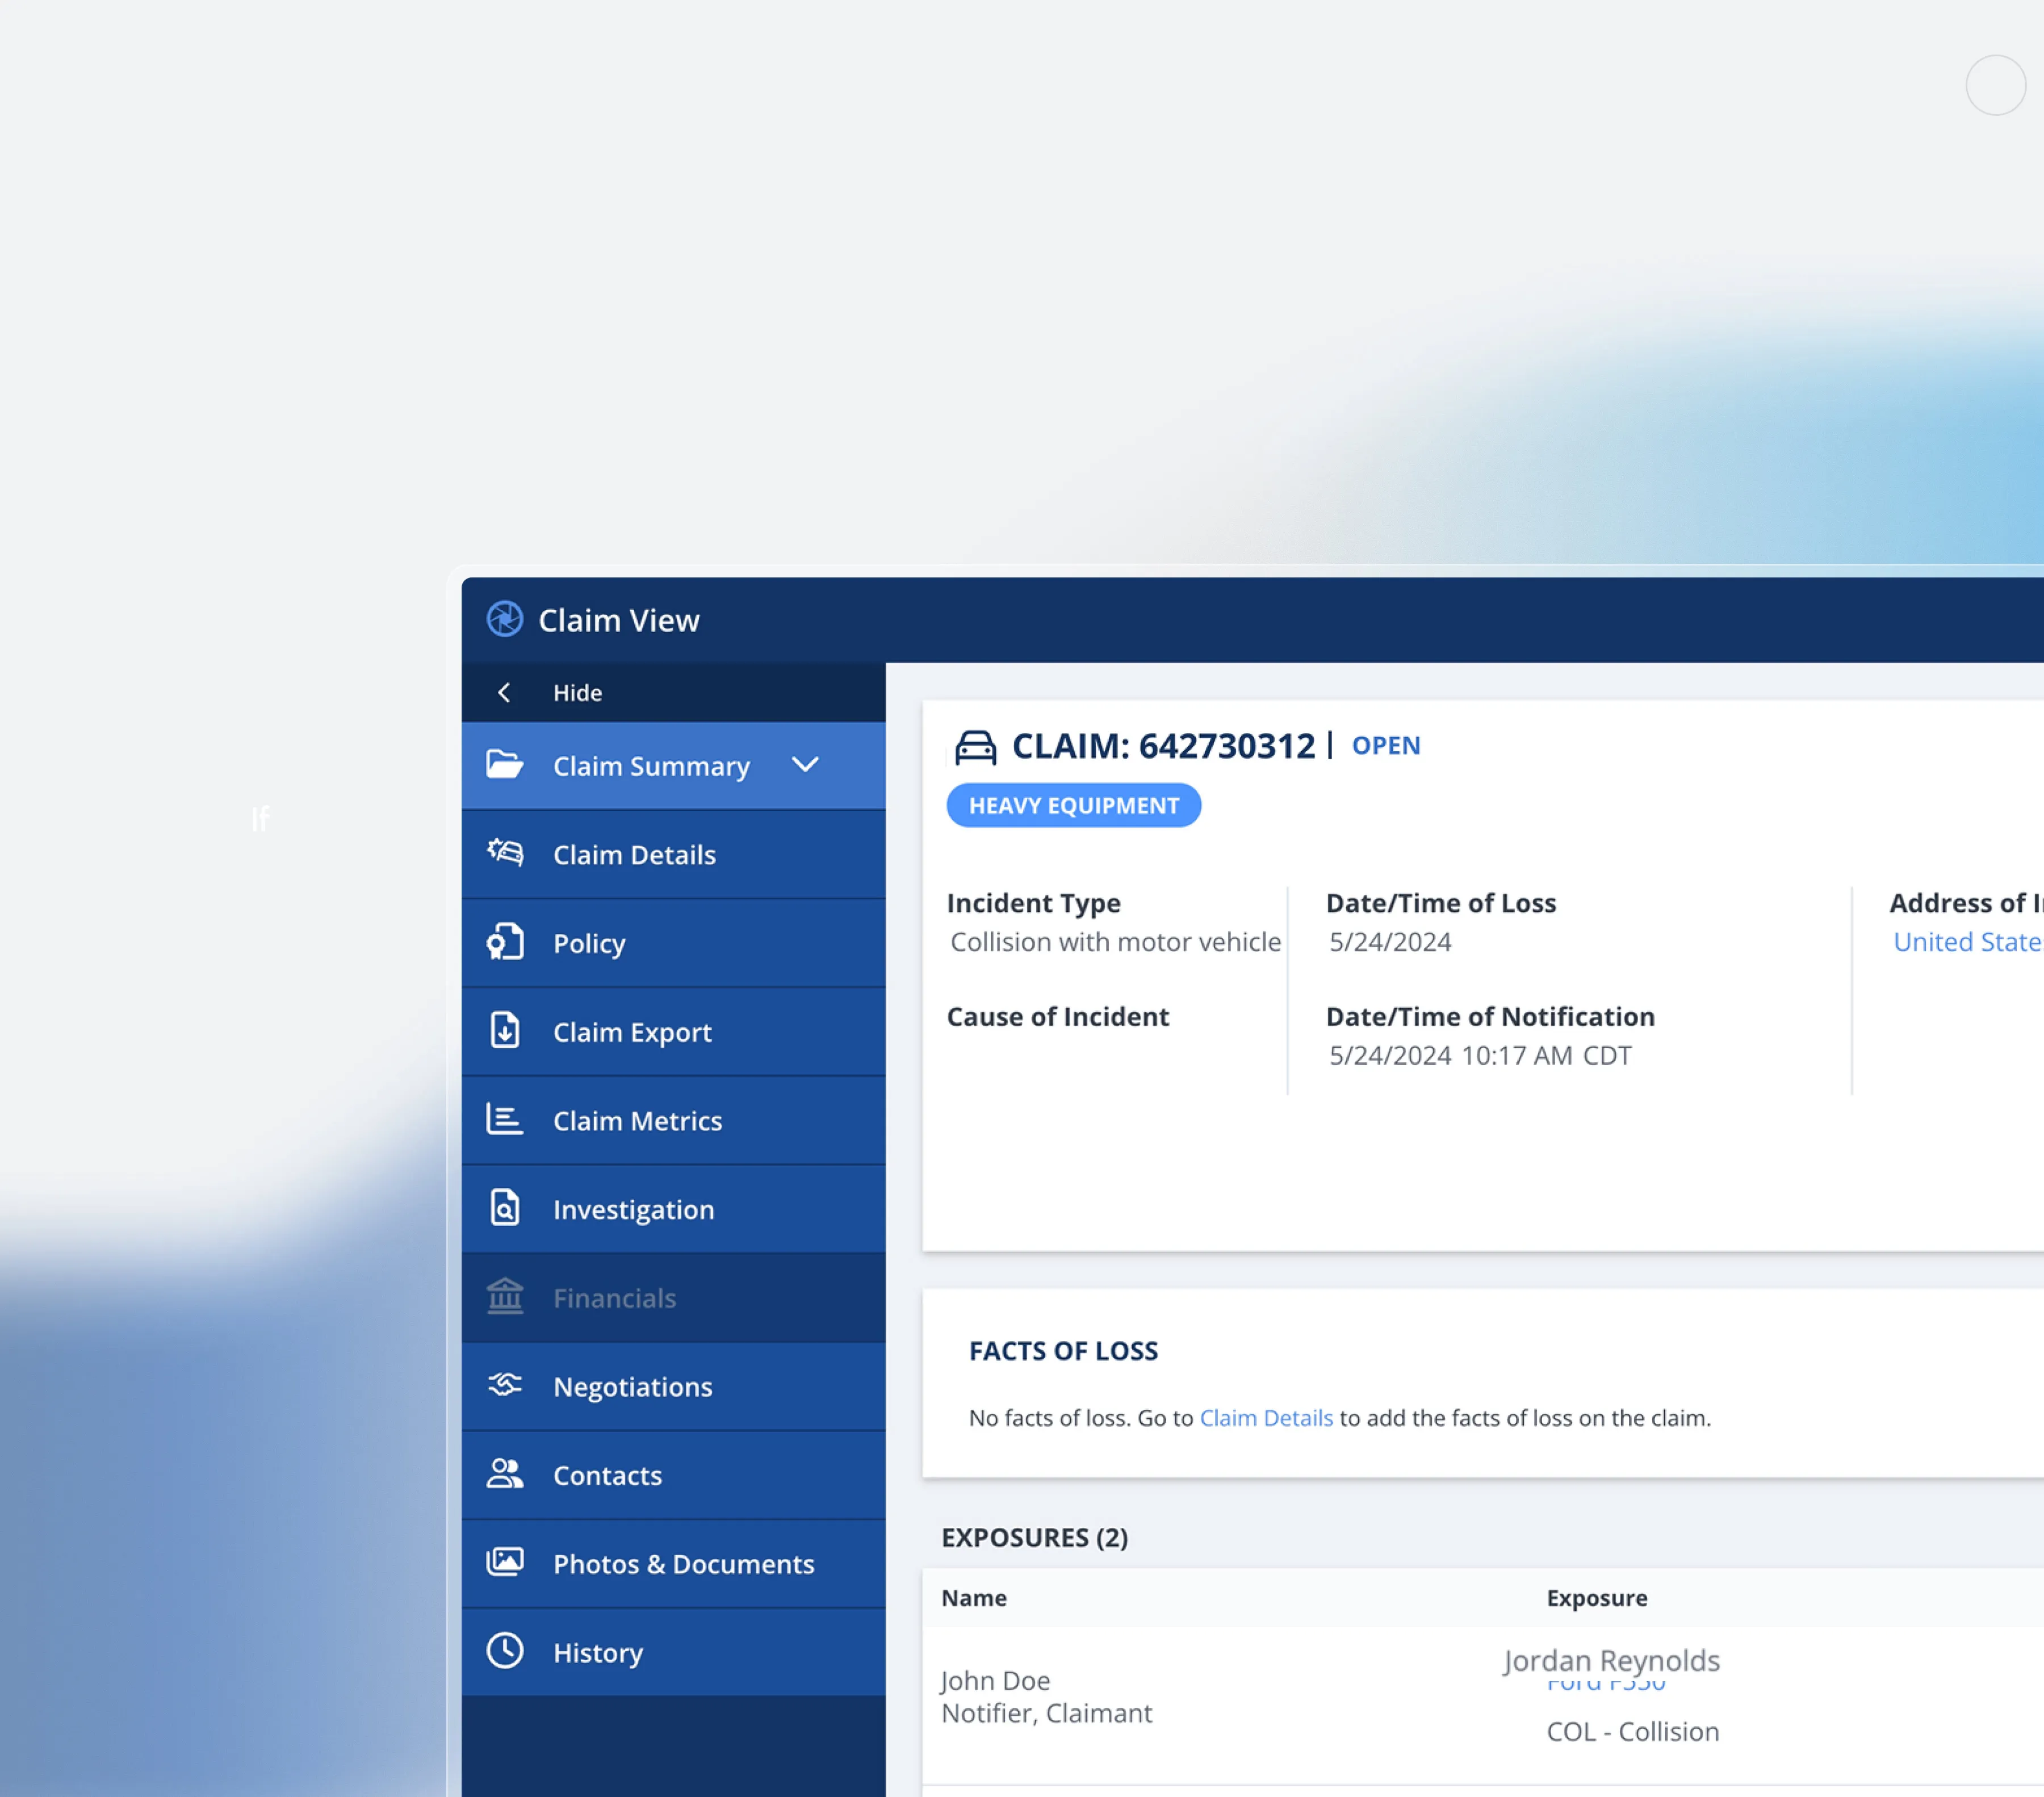The image size is (2044, 1797).
Task: Open the Financials menu item
Action: click(614, 1298)
